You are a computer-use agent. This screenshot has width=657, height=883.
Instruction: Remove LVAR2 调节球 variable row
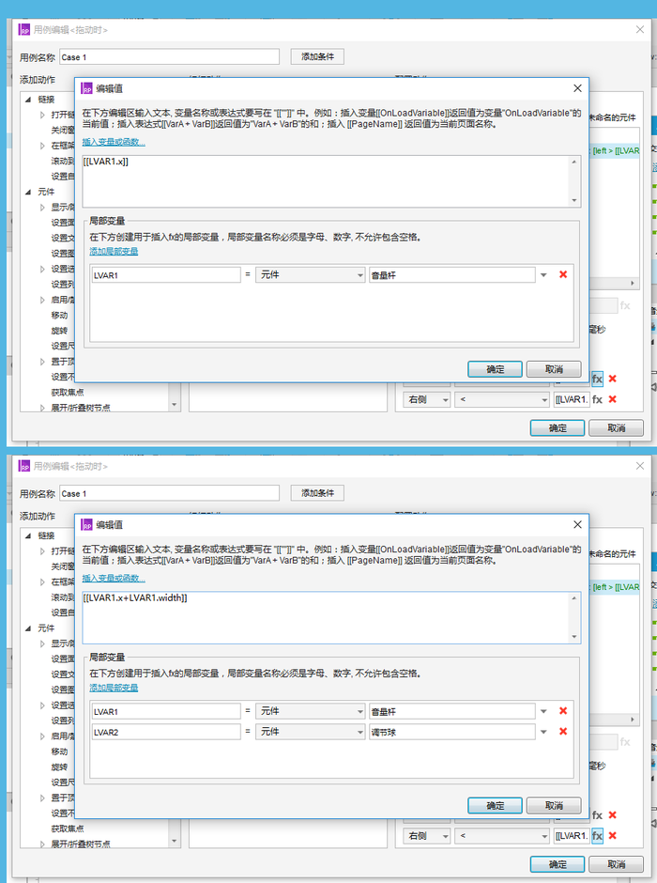(563, 731)
